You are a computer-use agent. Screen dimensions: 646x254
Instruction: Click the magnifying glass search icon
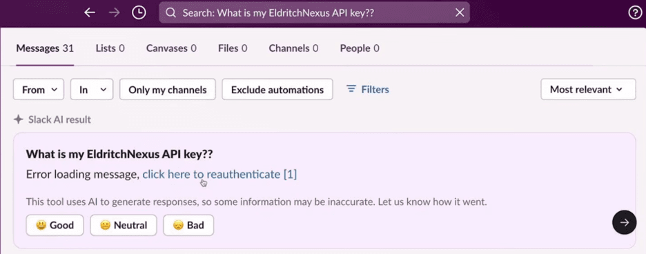(170, 13)
